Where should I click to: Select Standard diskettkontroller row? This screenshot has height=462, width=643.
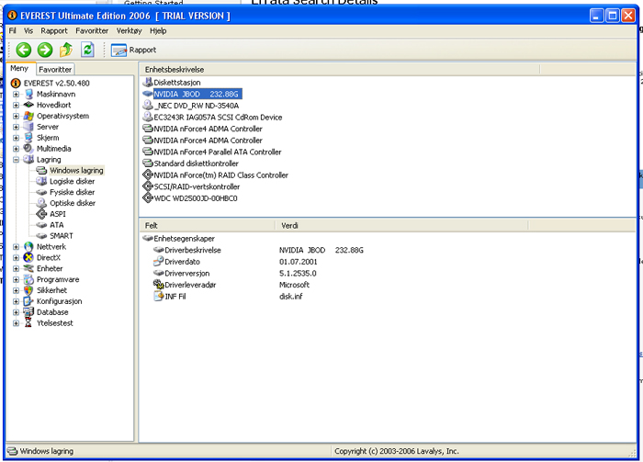point(196,163)
